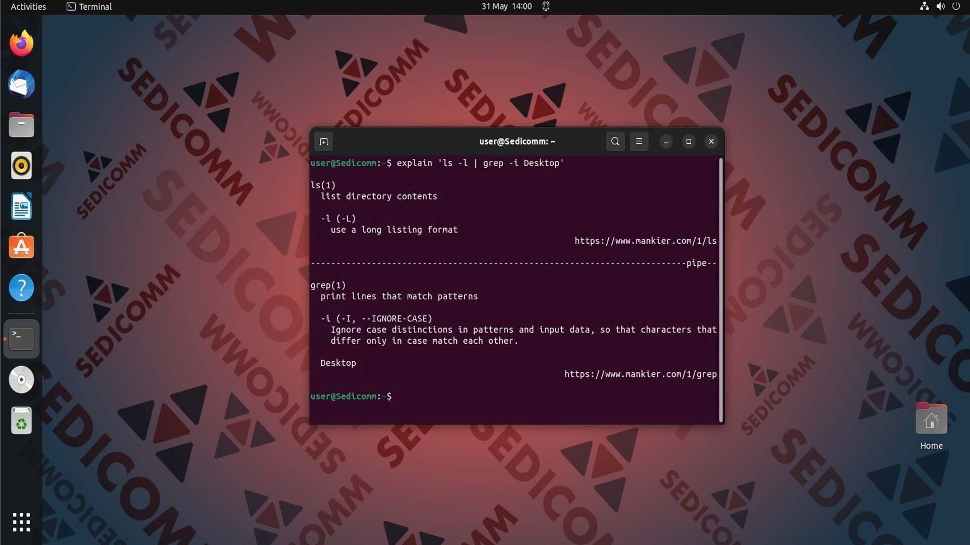Screen dimensions: 970x545
Task: Launch Rhythmbox music player from dock
Action: 21,166
